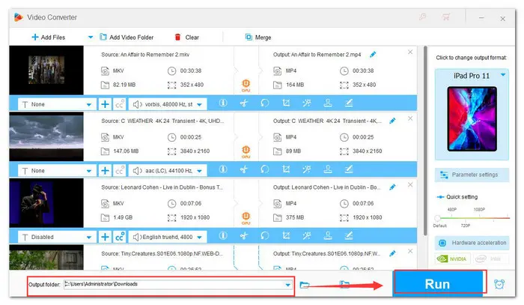Open the scheduled task alarm clock icon
524x305 pixels.
[x=499, y=284]
